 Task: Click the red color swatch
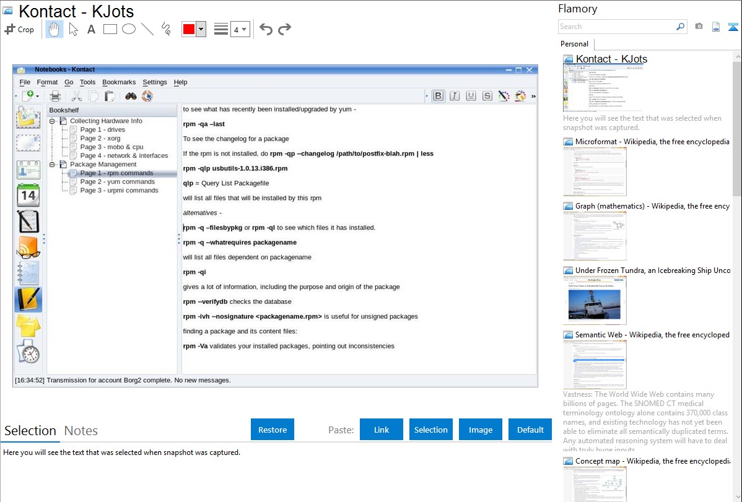coord(189,29)
